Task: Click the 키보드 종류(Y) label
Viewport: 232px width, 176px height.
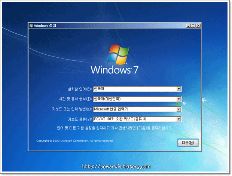Action: (80, 119)
